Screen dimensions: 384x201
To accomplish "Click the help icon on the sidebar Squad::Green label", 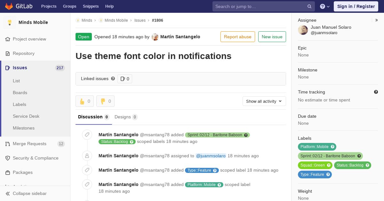I will [x=329, y=165].
